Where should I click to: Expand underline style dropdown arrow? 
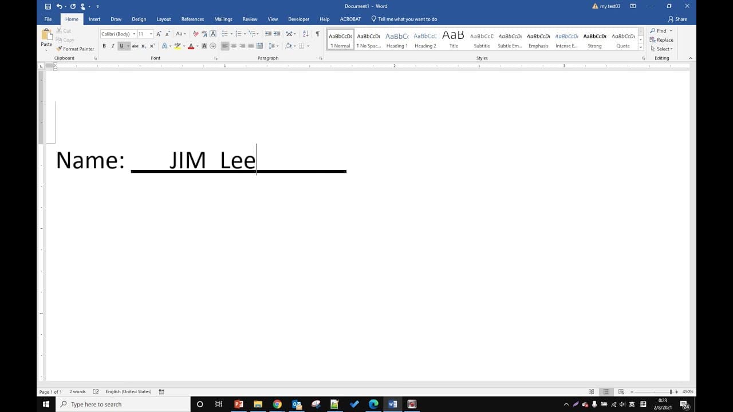128,46
